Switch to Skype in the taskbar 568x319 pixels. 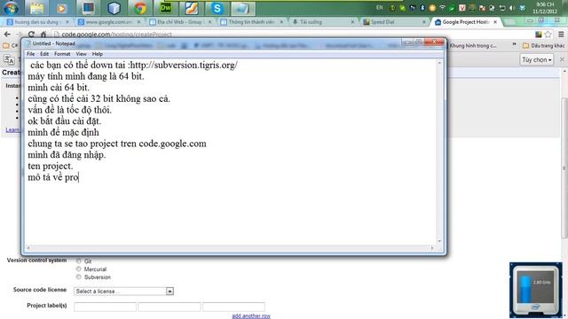pos(217,8)
